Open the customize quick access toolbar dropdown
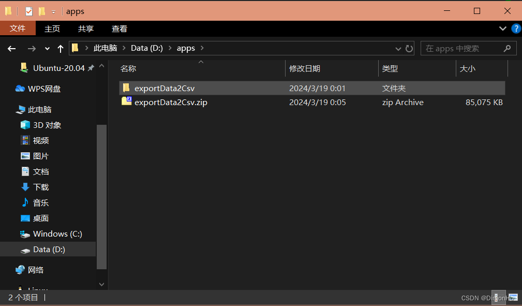The height and width of the screenshot is (306, 522). 54,12
